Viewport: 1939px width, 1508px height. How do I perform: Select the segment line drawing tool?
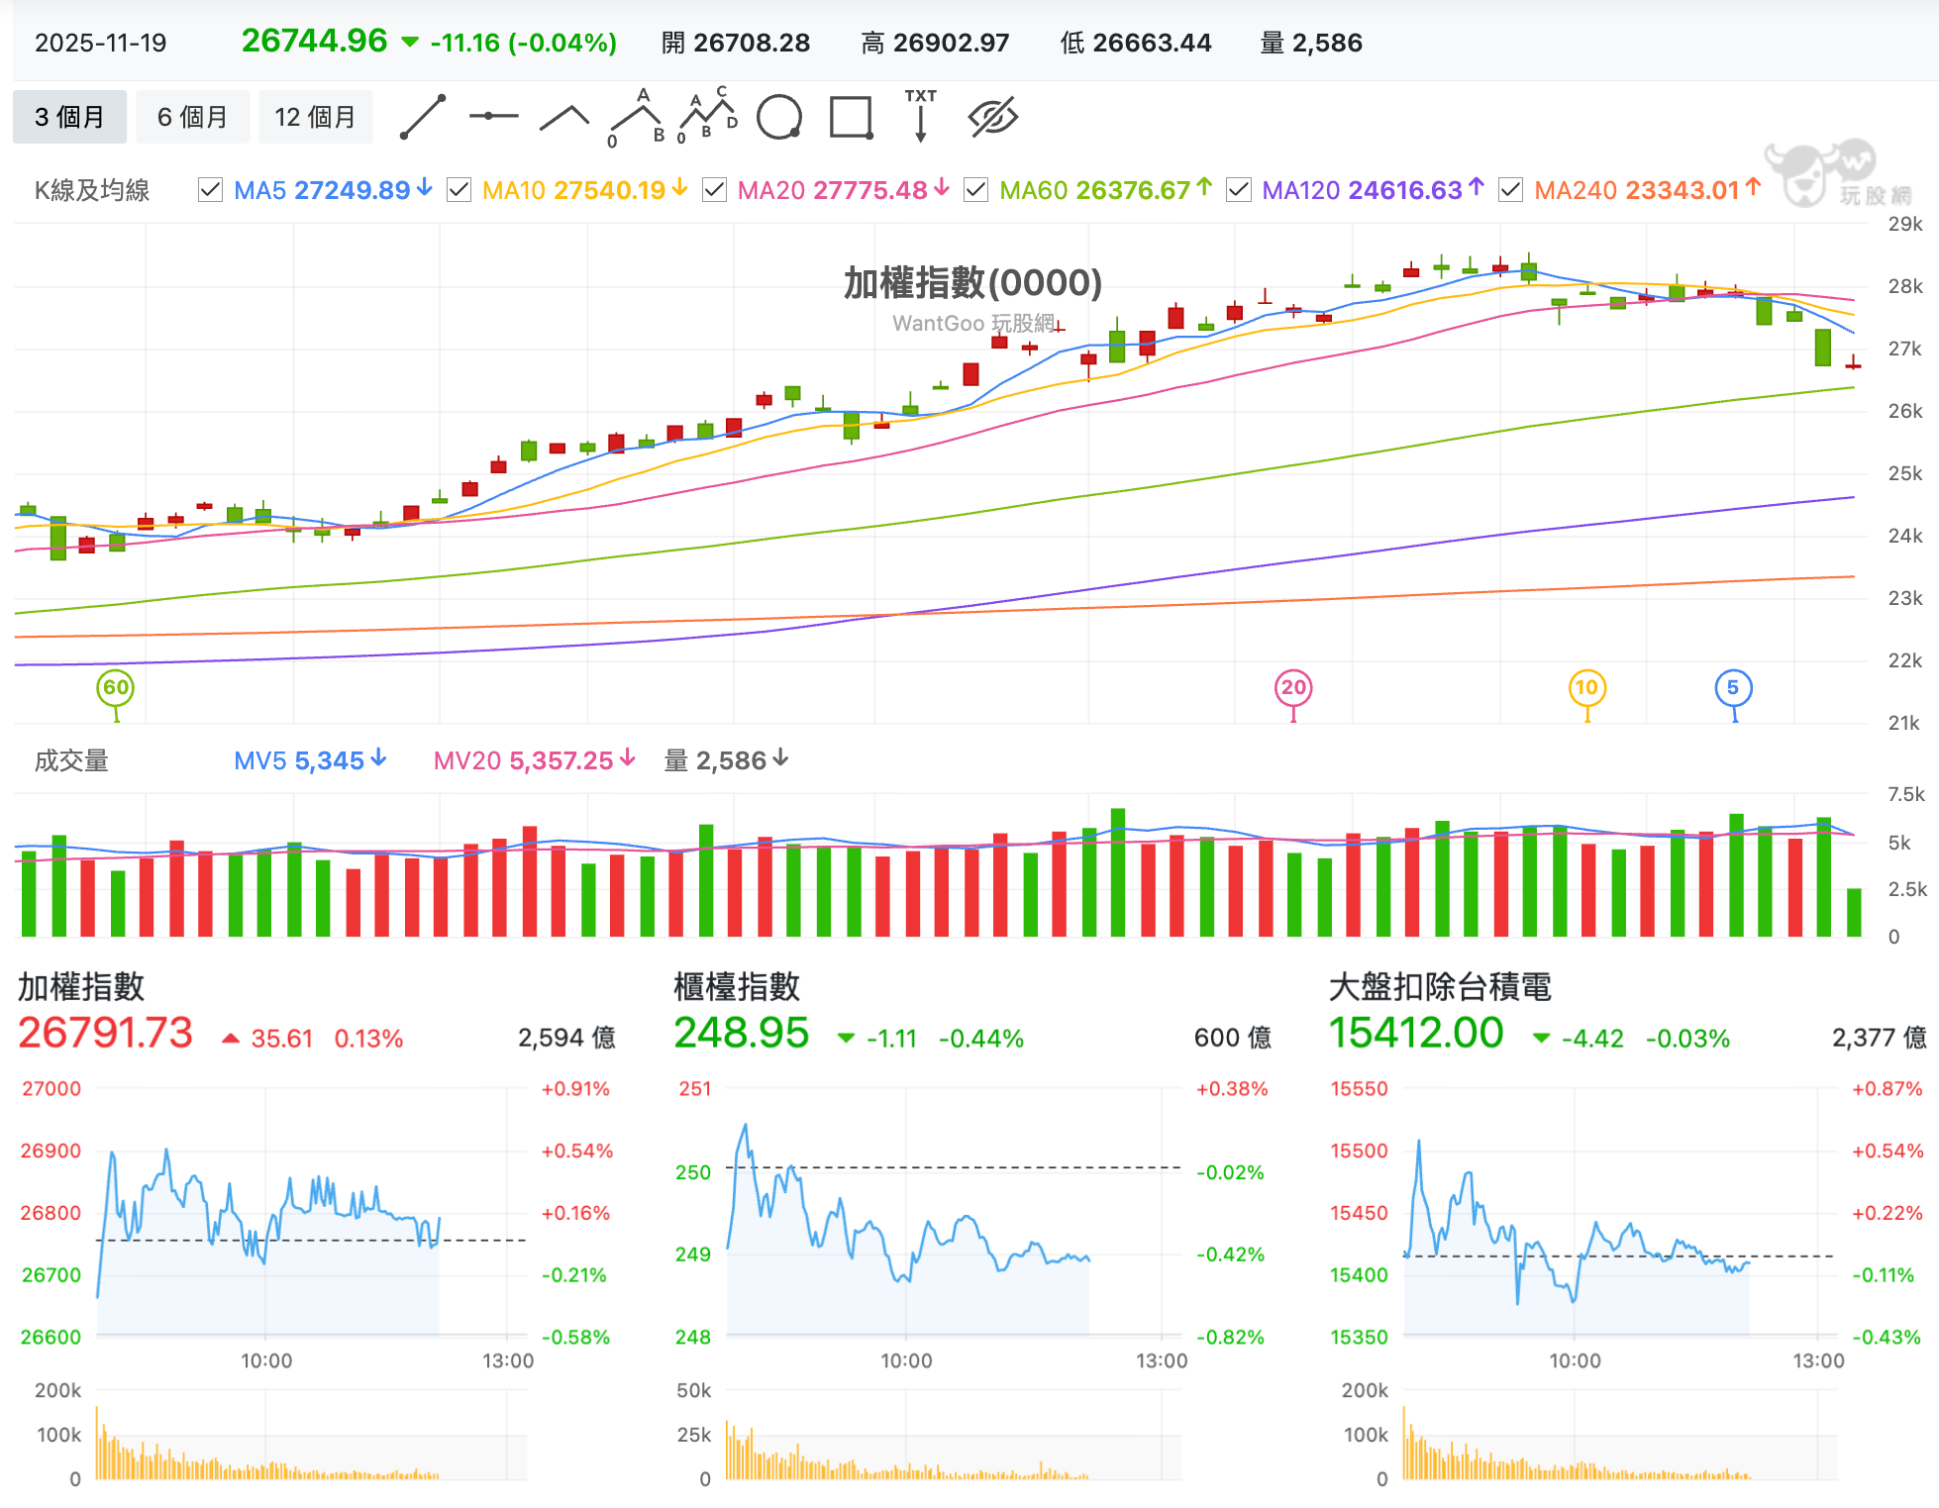click(x=423, y=117)
